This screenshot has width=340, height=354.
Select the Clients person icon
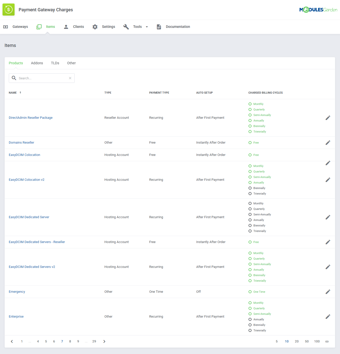(x=66, y=27)
